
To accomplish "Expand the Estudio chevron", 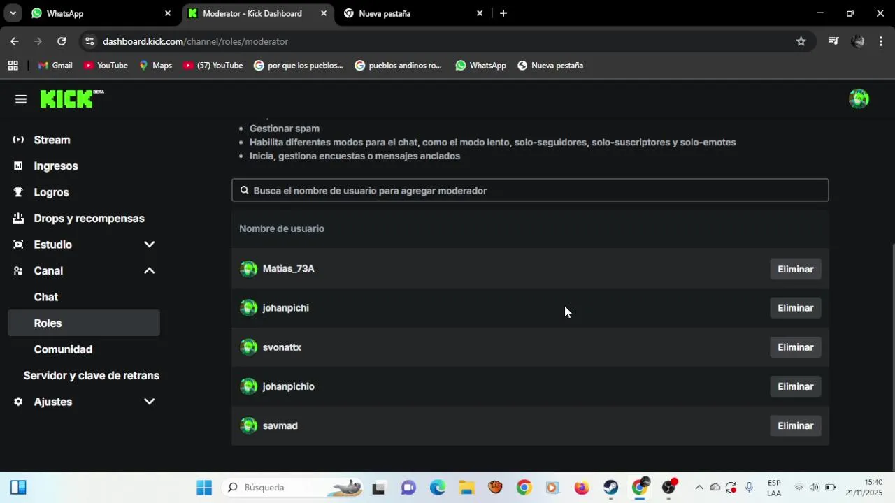I will (149, 245).
